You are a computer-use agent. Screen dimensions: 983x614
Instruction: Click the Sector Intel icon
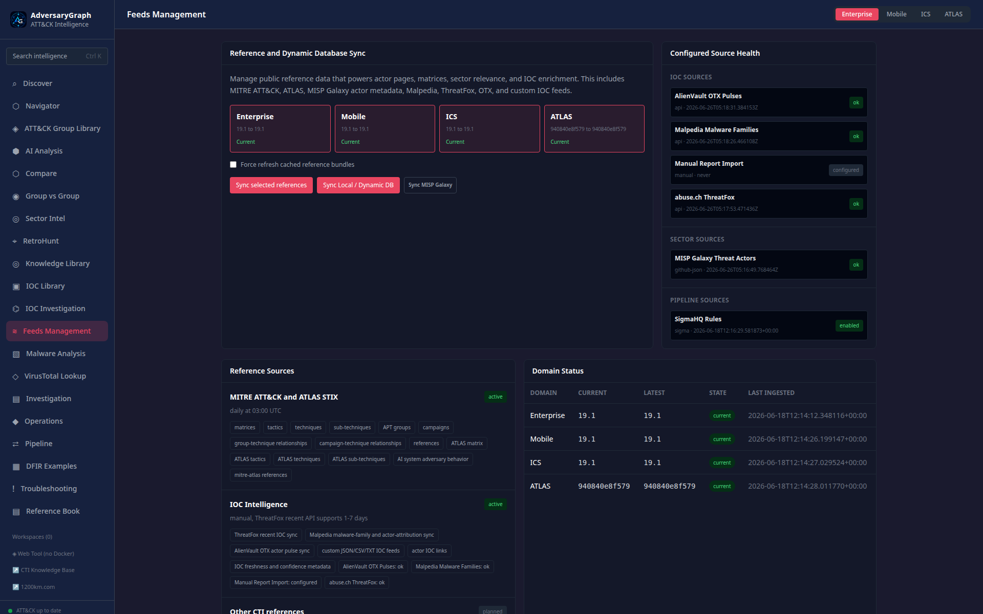point(16,219)
